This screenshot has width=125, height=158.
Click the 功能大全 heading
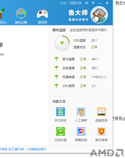59,101
